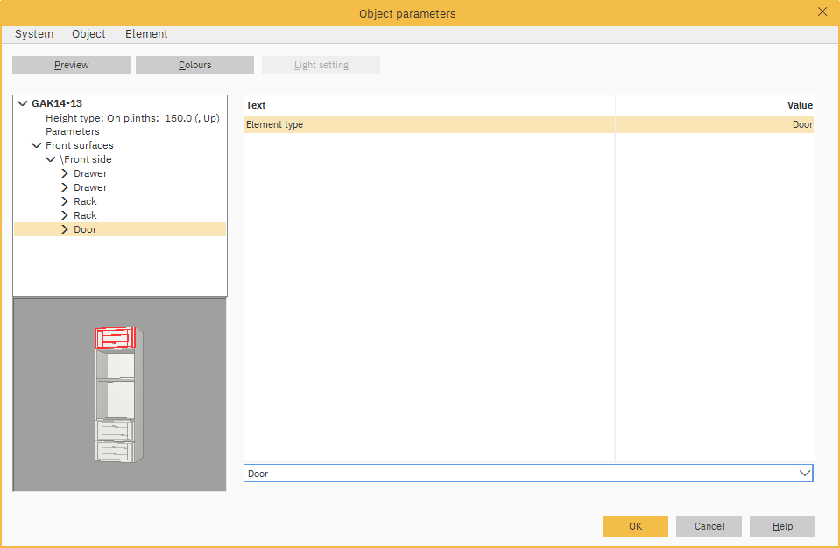Open the Door element type dropdown
This screenshot has width=840, height=548.
tap(805, 473)
